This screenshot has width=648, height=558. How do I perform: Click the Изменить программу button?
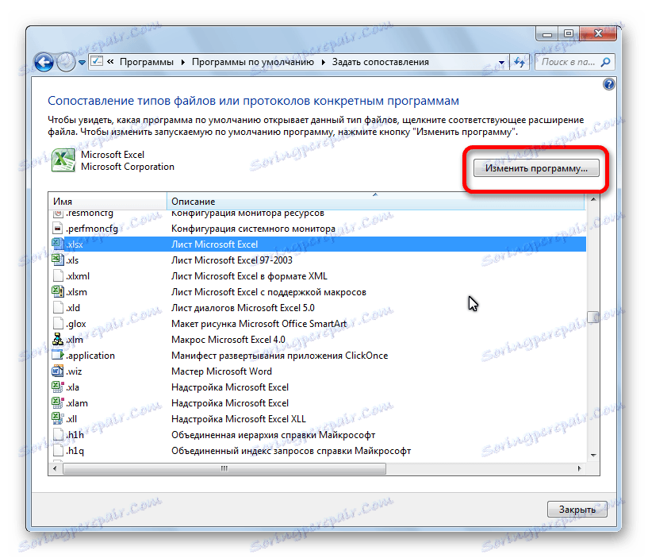pos(536,168)
